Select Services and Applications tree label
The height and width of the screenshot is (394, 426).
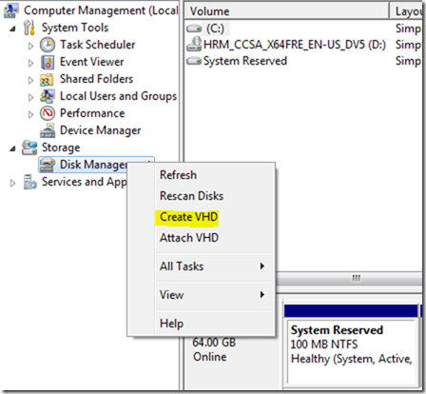point(85,182)
